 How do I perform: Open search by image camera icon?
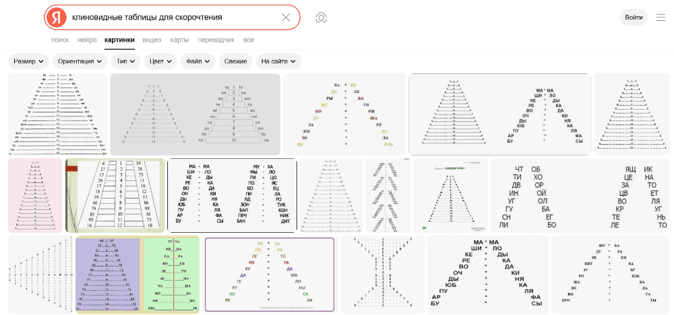click(321, 17)
